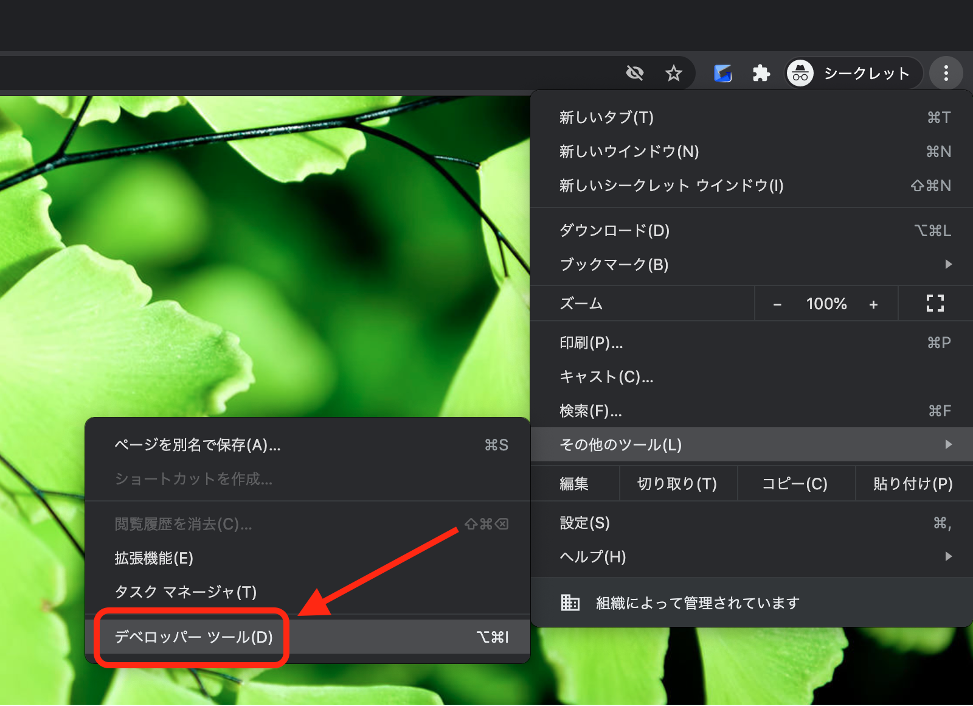This screenshot has height=706, width=973.
Task: Expand その他のツール(L) submenu
Action: click(752, 444)
